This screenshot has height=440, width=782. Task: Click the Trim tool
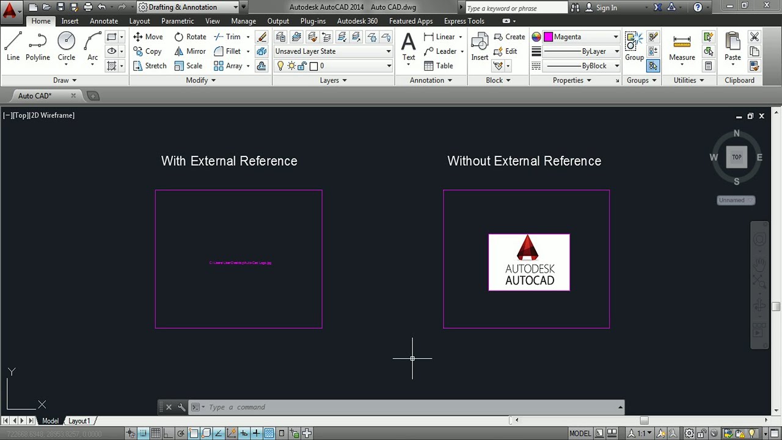pyautogui.click(x=227, y=37)
